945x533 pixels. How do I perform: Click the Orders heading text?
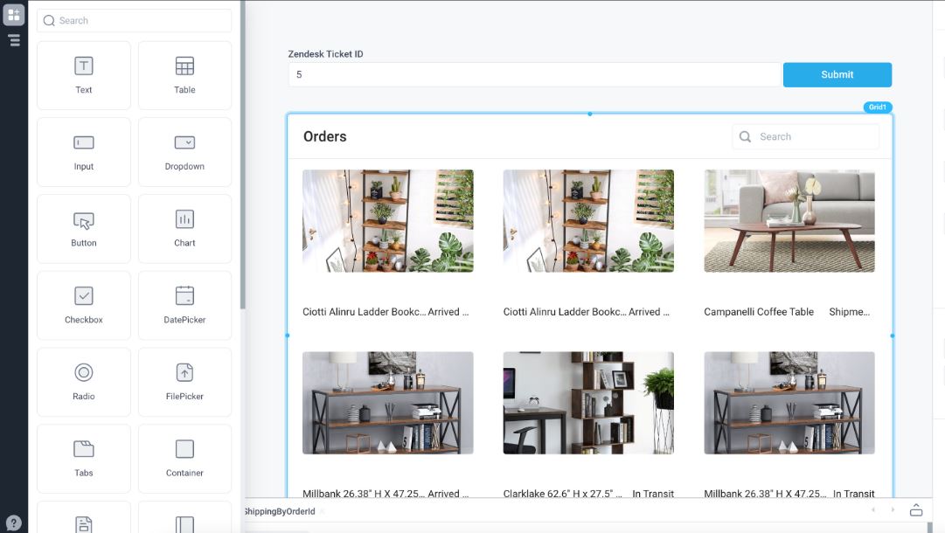click(325, 136)
